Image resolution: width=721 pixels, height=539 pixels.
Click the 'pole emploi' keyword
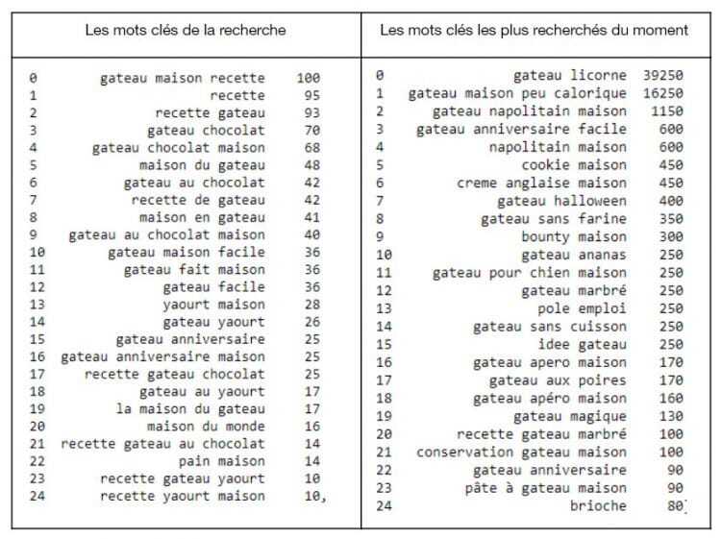point(583,308)
